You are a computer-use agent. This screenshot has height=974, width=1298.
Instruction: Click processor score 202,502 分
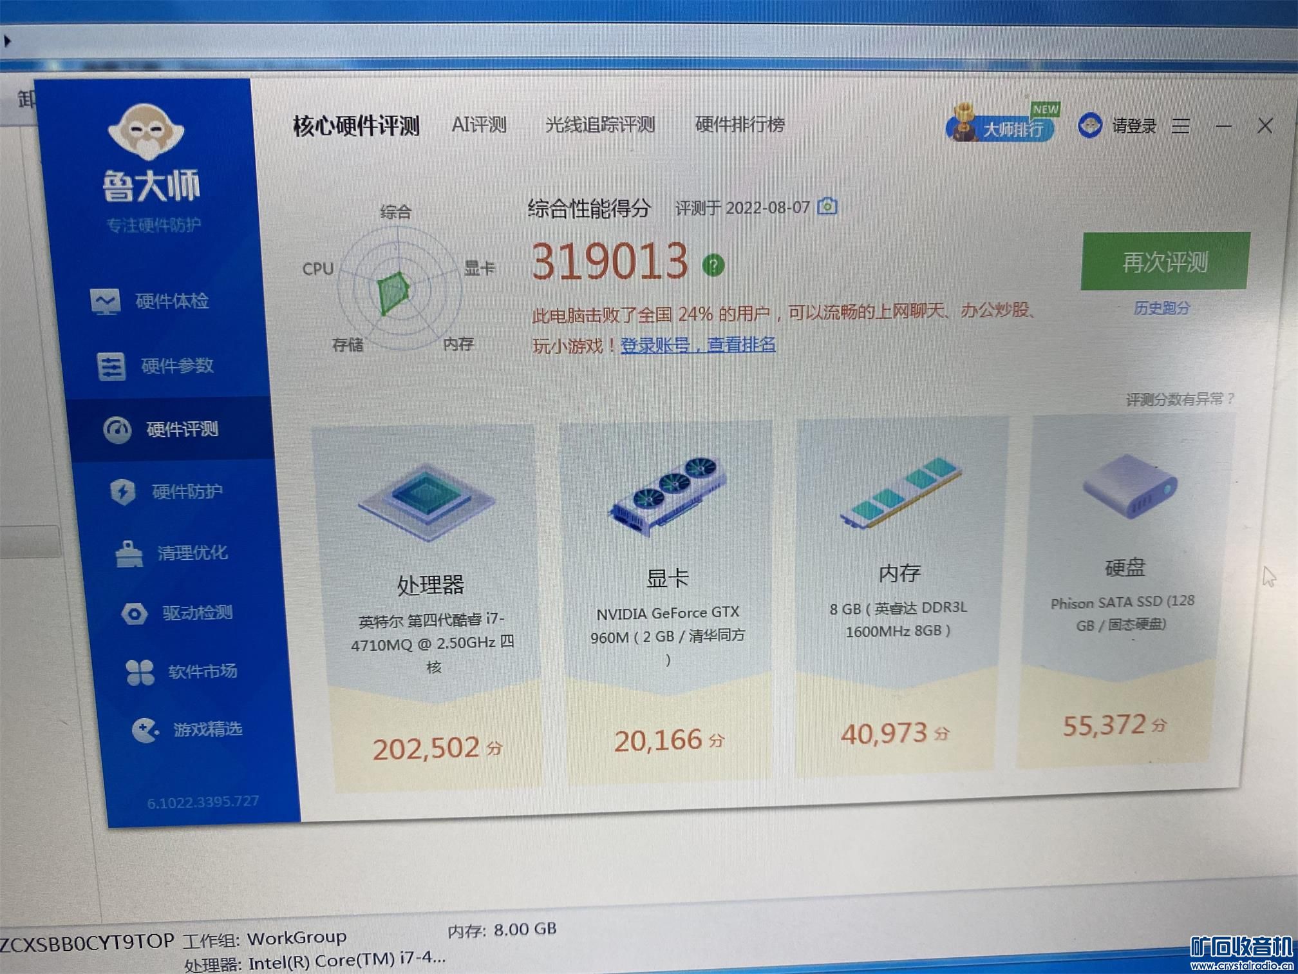click(x=437, y=748)
